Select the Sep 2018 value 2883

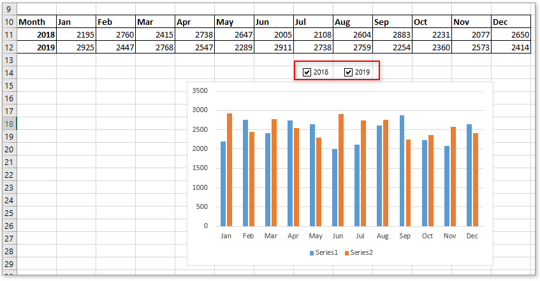tap(392, 34)
